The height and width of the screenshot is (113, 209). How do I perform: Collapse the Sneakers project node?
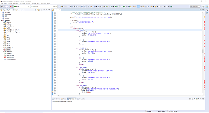1,20
